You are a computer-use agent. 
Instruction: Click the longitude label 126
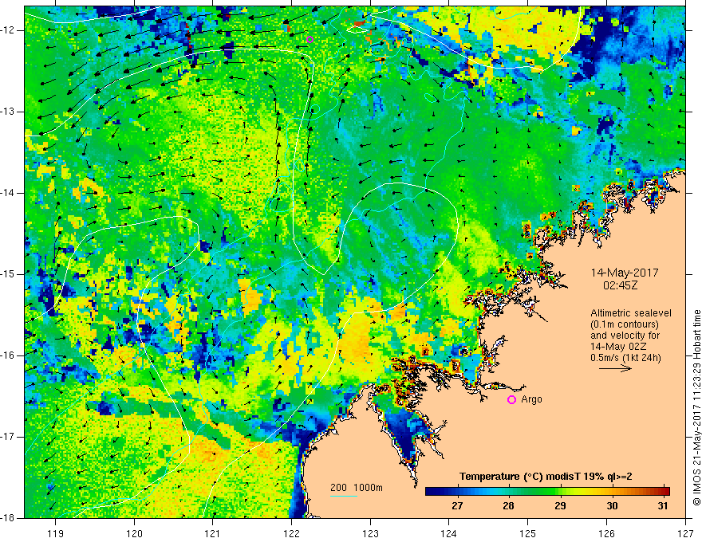(606, 533)
